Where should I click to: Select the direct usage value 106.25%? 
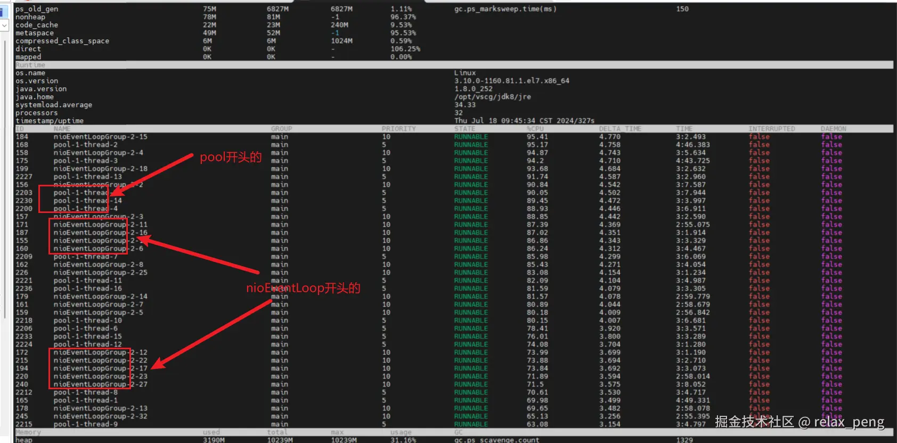coord(405,49)
